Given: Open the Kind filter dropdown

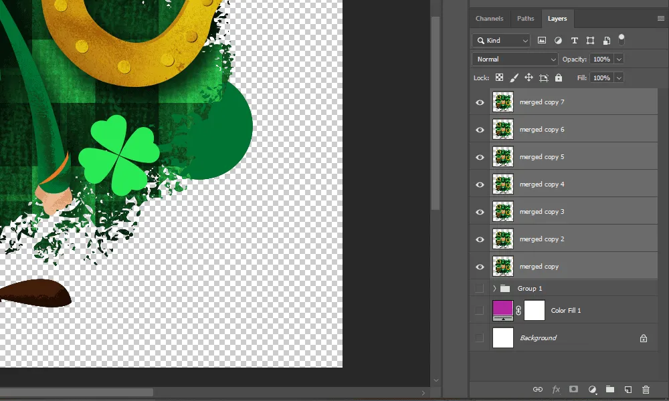Looking at the screenshot, I should (x=501, y=41).
